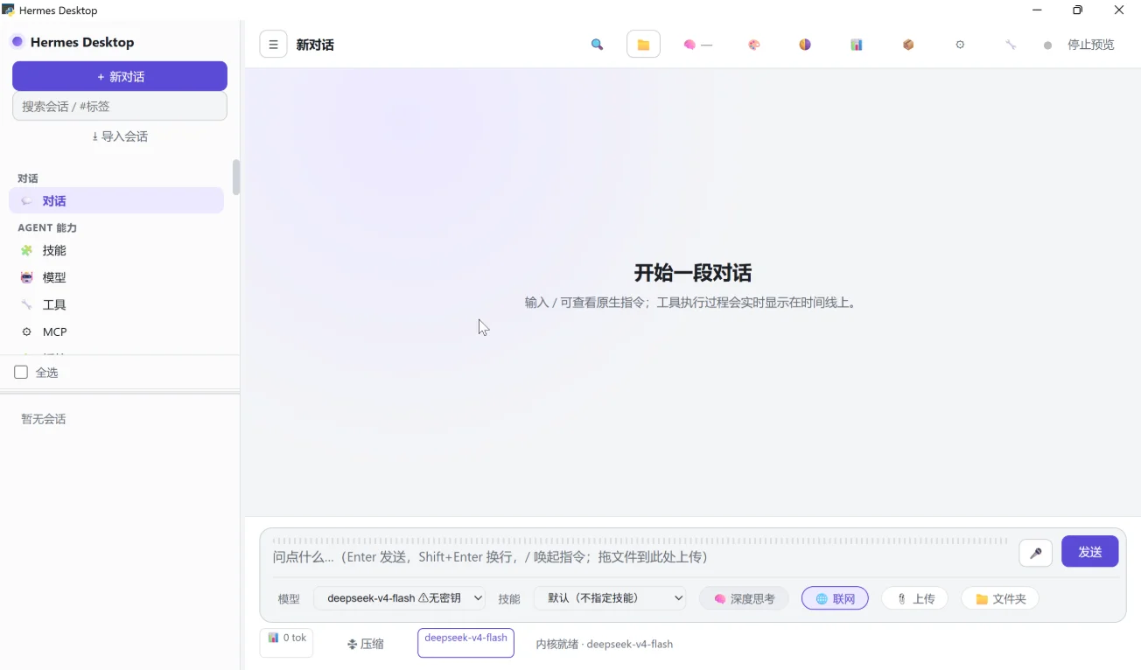Viewport: 1141px width, 670px height.
Task: Select 对话 in the sidebar
Action: 116,200
